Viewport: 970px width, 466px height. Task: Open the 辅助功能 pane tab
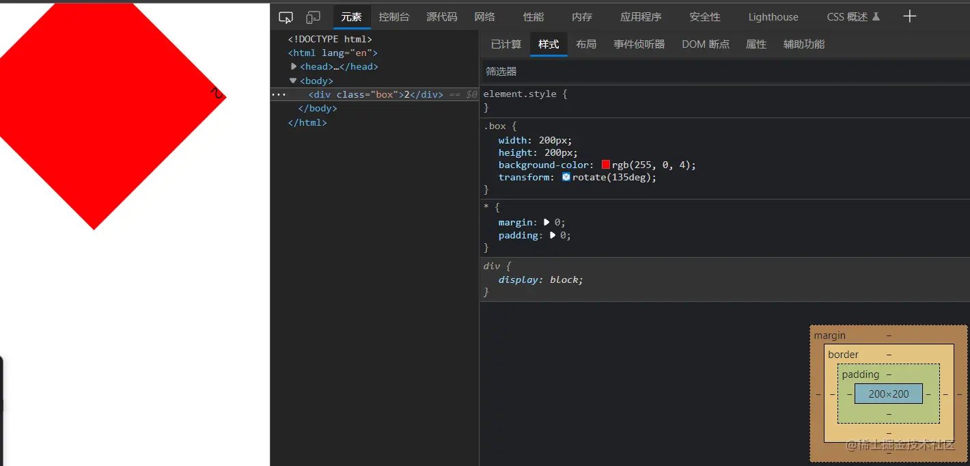coord(804,44)
